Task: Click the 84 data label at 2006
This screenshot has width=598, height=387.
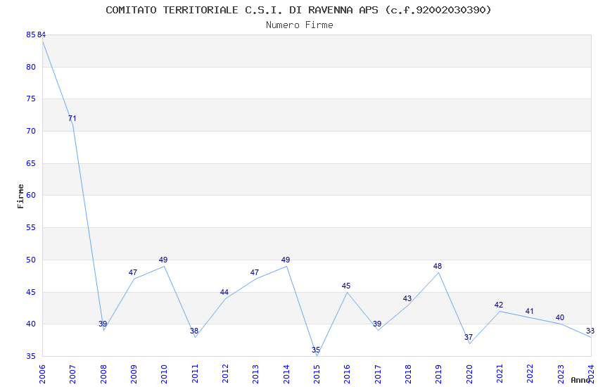Action: click(x=42, y=35)
